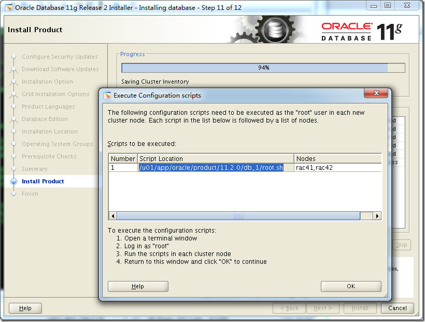Click the Number column header
Image resolution: width=425 pixels, height=322 pixels.
coord(123,158)
